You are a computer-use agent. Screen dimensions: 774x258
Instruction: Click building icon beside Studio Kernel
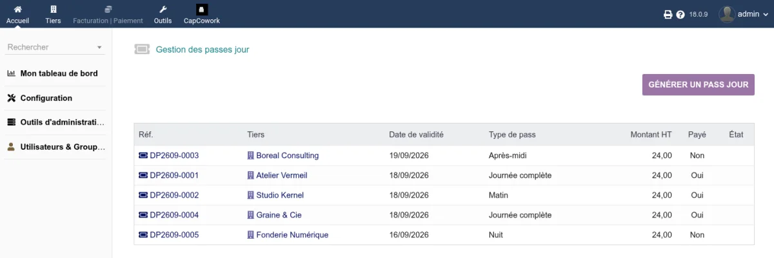coord(251,195)
